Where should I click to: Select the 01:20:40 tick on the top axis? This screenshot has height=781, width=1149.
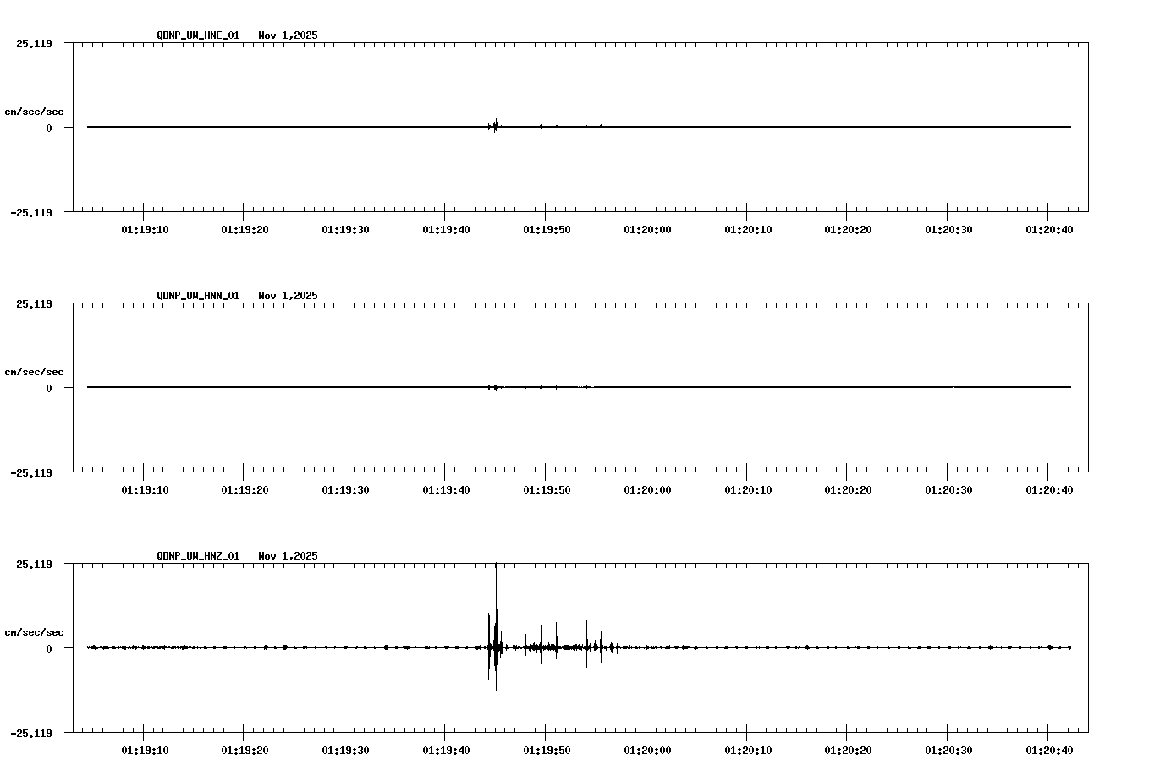[1049, 227]
